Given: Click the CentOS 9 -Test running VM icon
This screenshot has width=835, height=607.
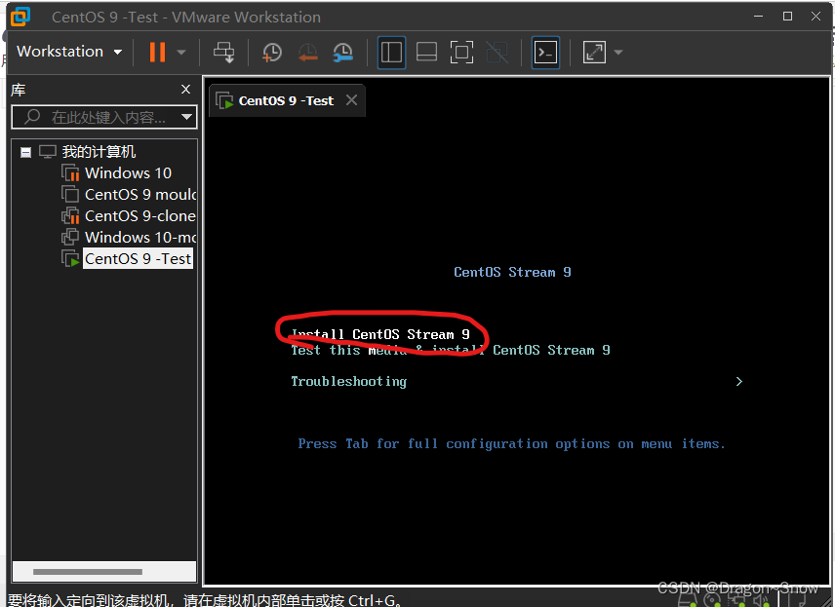Looking at the screenshot, I should tap(70, 258).
